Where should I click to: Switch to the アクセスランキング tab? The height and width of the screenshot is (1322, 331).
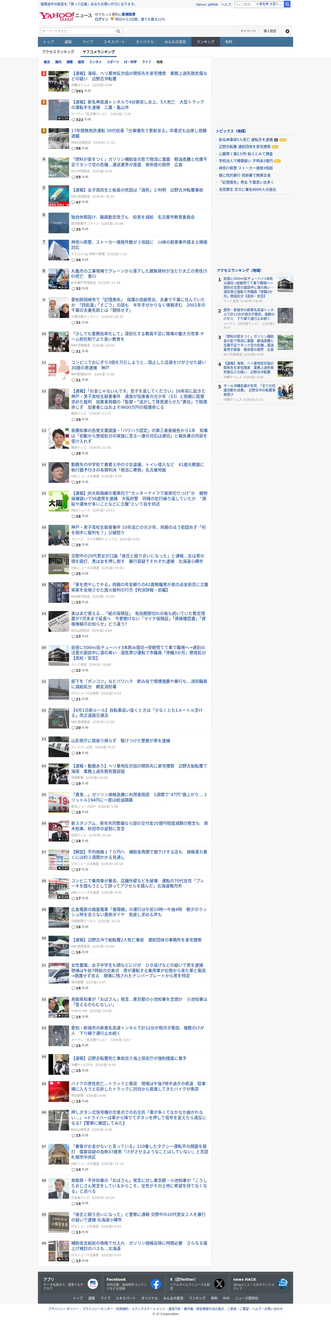58,52
